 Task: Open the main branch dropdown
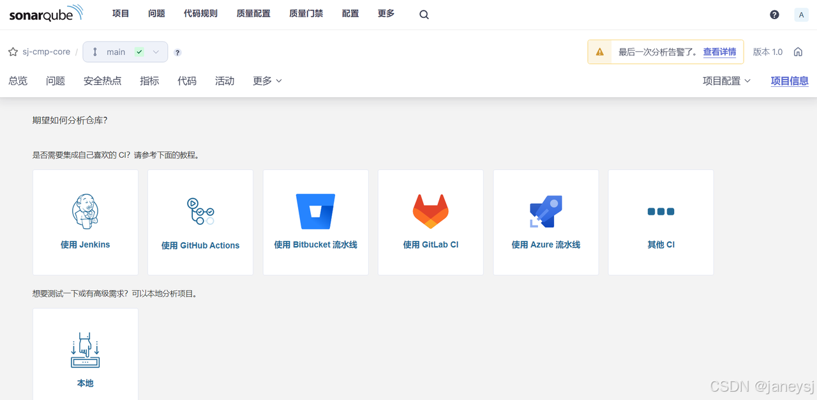[x=125, y=52]
